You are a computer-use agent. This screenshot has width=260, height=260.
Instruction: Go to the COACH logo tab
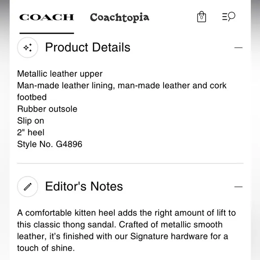[47, 17]
